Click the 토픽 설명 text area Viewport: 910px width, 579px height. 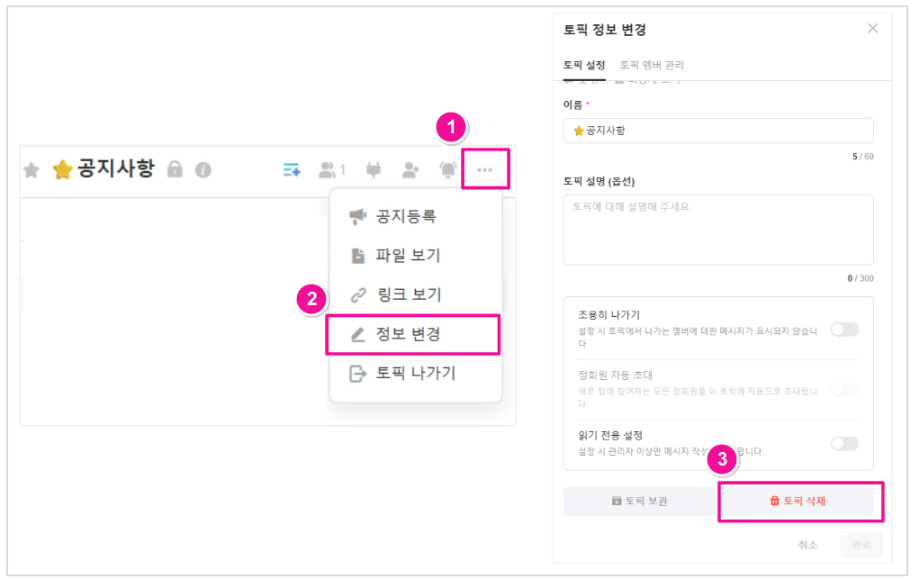718,230
